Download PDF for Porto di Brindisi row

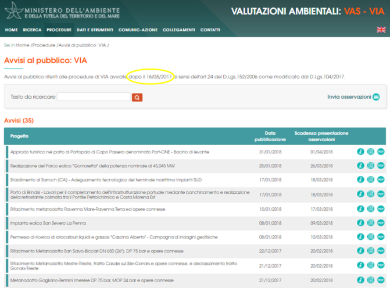pos(381,194)
